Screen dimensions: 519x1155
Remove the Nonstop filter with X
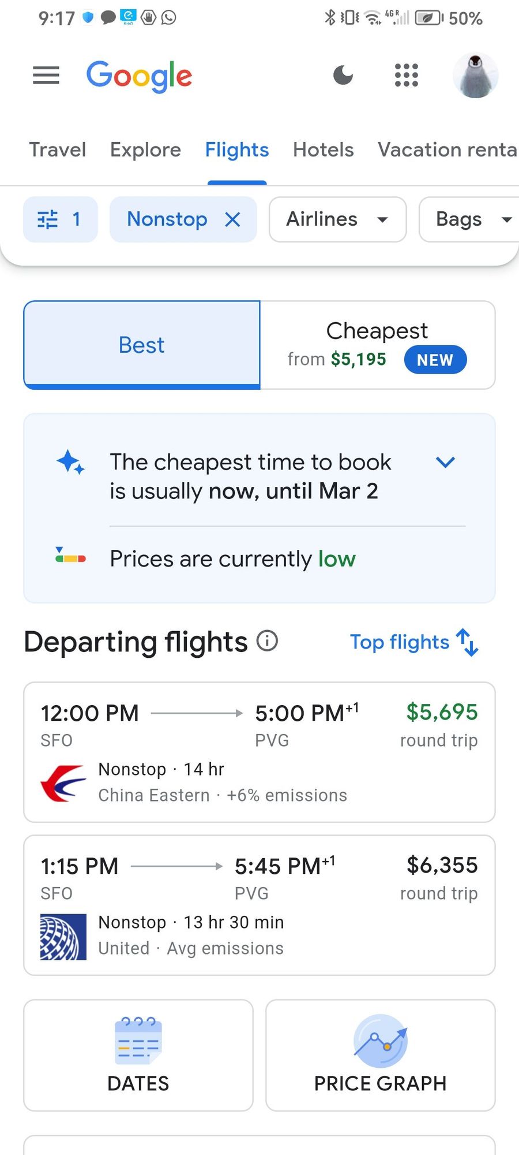pos(232,219)
